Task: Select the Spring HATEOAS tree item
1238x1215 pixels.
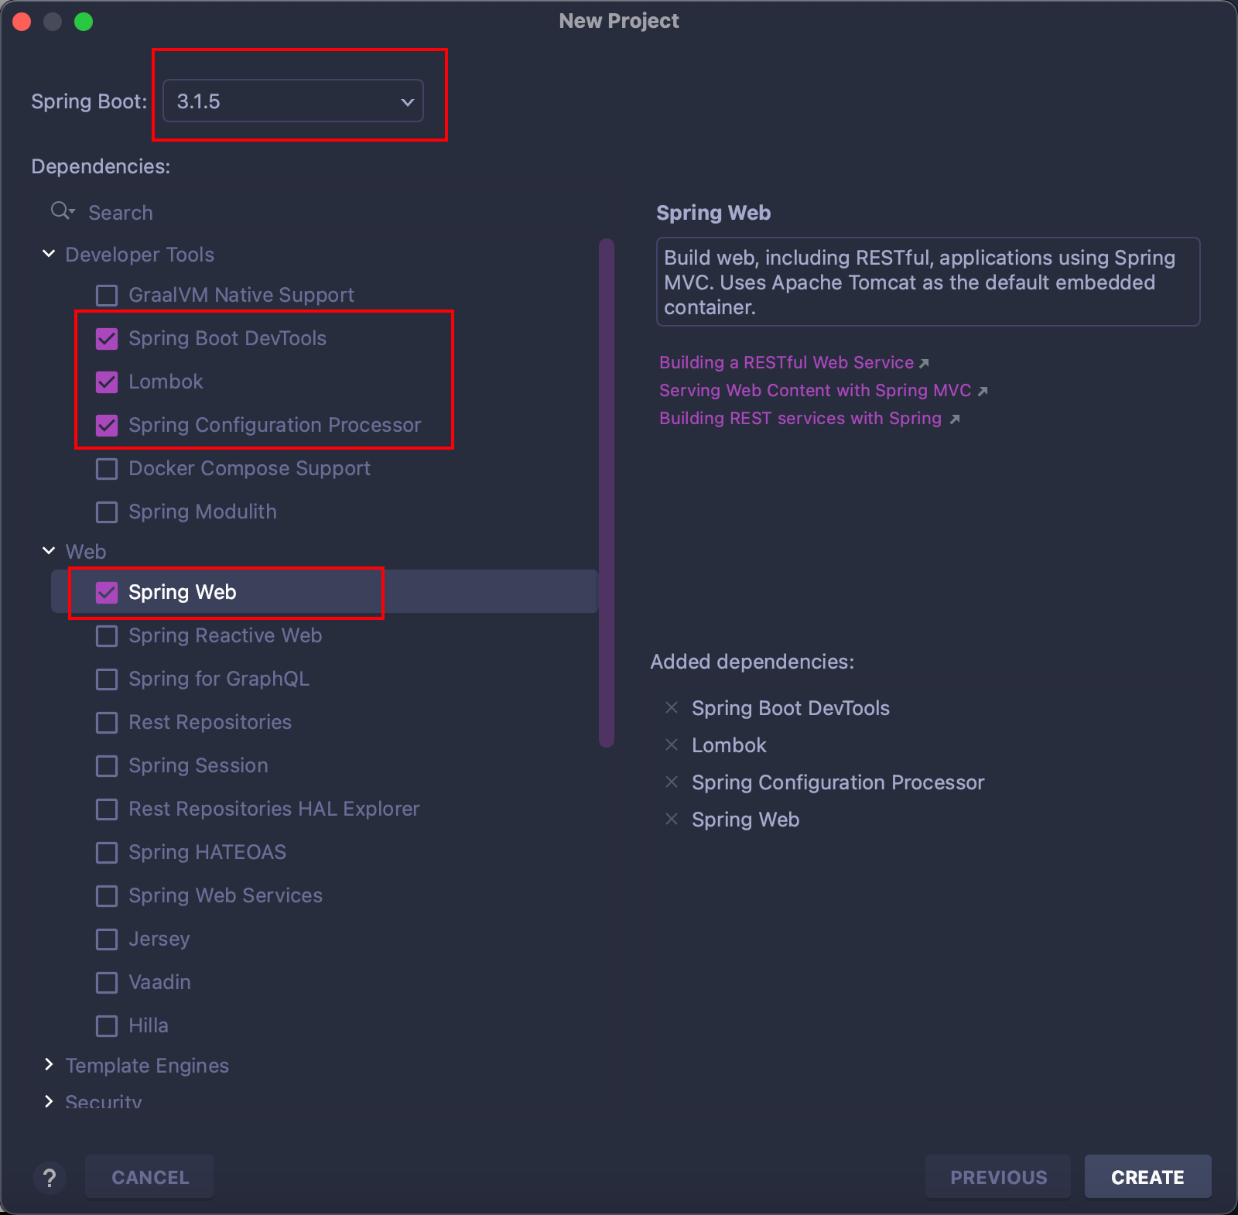Action: (207, 853)
